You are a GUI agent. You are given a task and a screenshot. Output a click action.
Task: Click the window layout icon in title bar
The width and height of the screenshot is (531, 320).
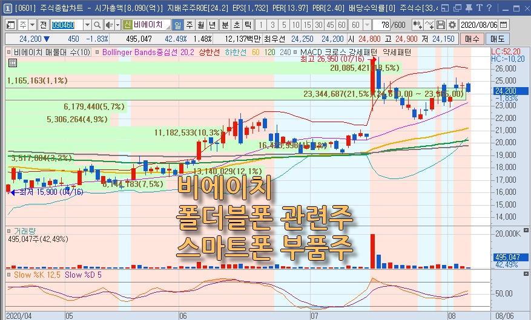tap(445, 8)
